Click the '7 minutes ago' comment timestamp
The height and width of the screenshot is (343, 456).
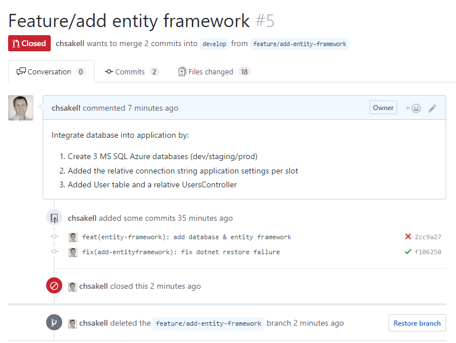click(x=153, y=108)
